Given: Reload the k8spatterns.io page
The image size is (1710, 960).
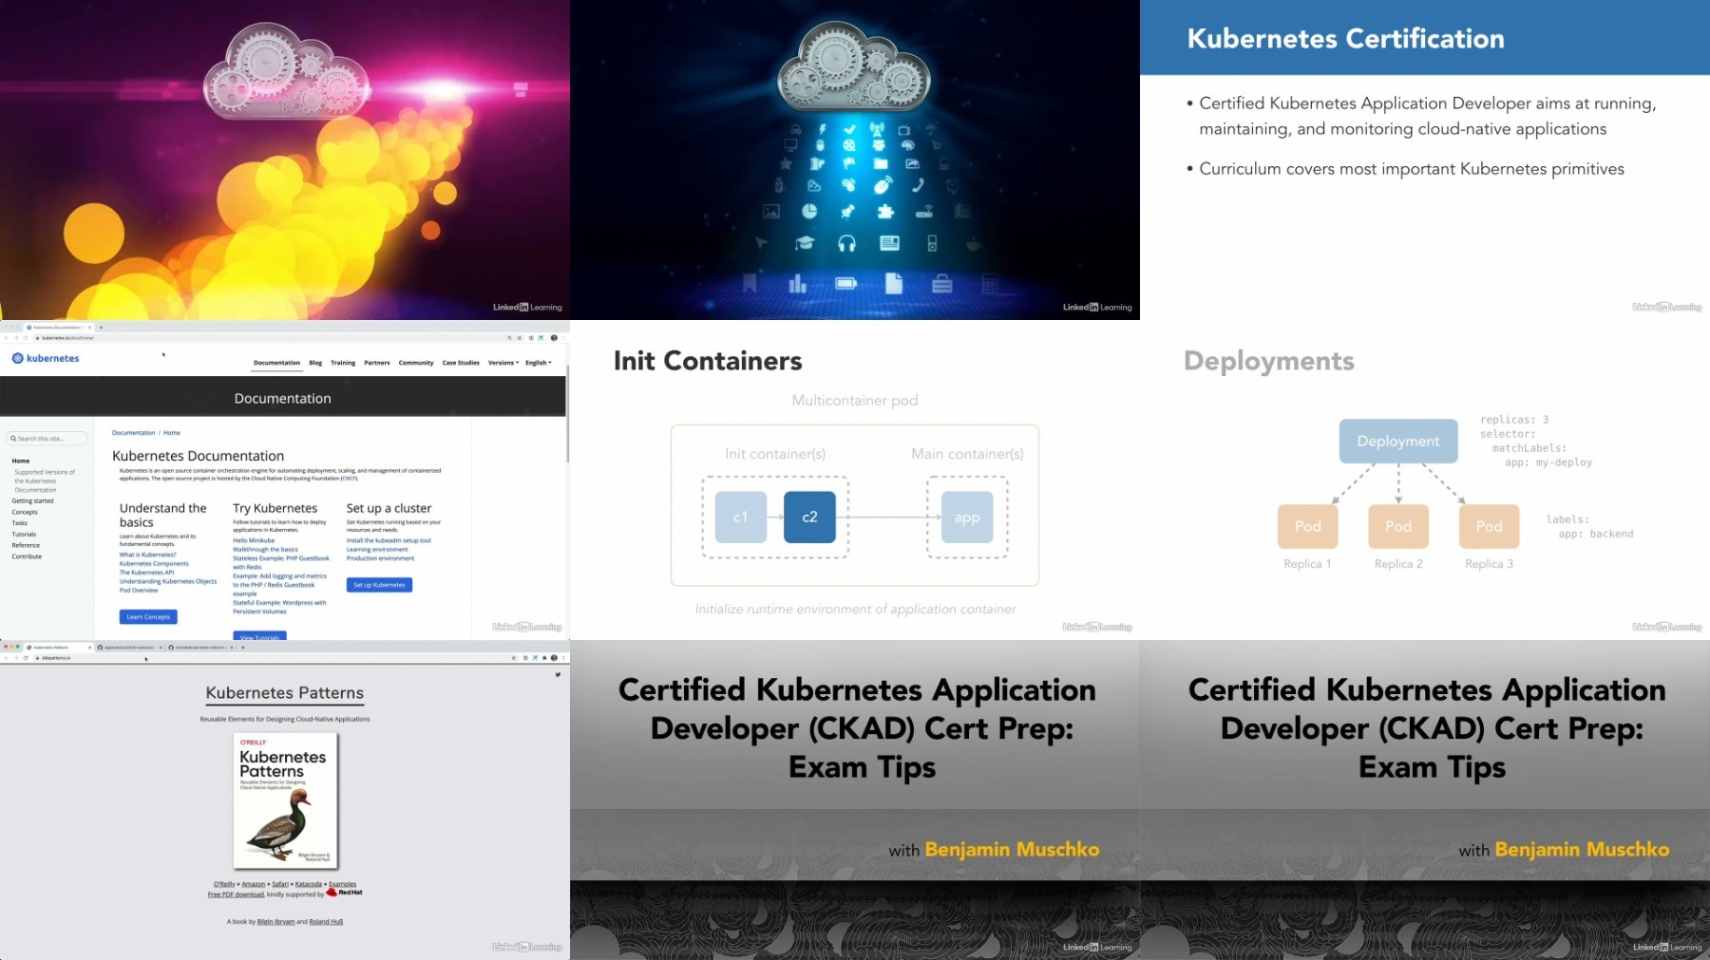Looking at the screenshot, I should click(x=26, y=657).
